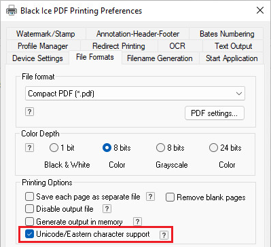The height and width of the screenshot is (247, 271).
Task: Check Remove blank pages option
Action: (170, 197)
